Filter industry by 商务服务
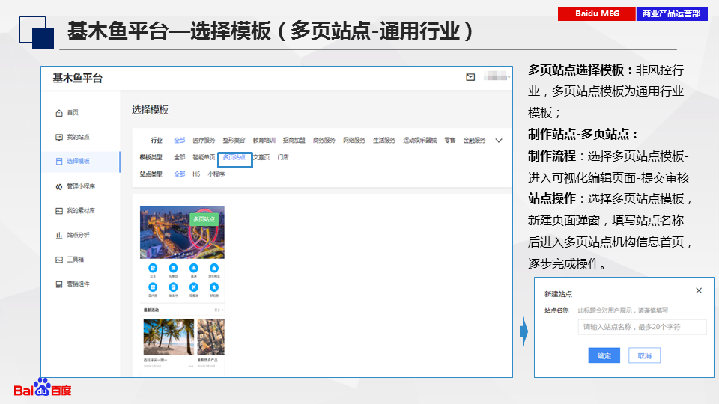The width and height of the screenshot is (719, 404). pyautogui.click(x=324, y=140)
